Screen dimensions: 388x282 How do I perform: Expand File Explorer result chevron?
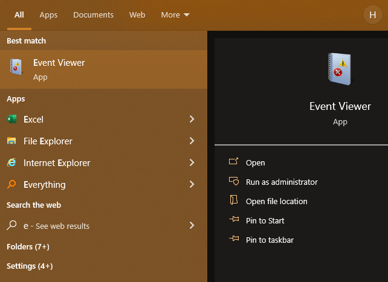pyautogui.click(x=192, y=141)
